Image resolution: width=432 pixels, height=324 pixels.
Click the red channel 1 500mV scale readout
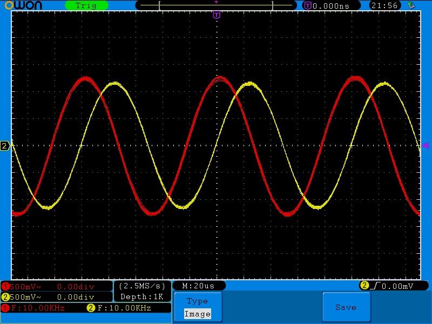click(x=22, y=286)
